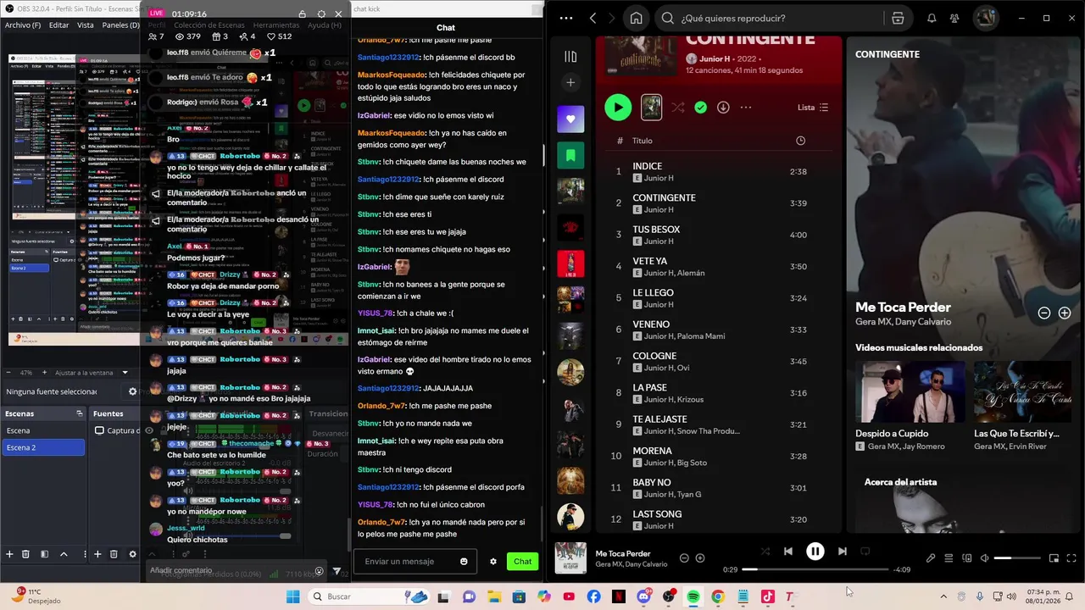The height and width of the screenshot is (610, 1085).
Task: Open artist link Junior H in album header
Action: [x=715, y=58]
